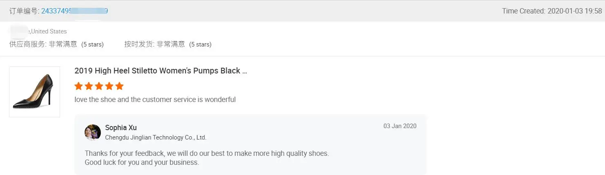Click the "Thanks for your feedback" reply message
The image size is (605, 175).
point(207,153)
